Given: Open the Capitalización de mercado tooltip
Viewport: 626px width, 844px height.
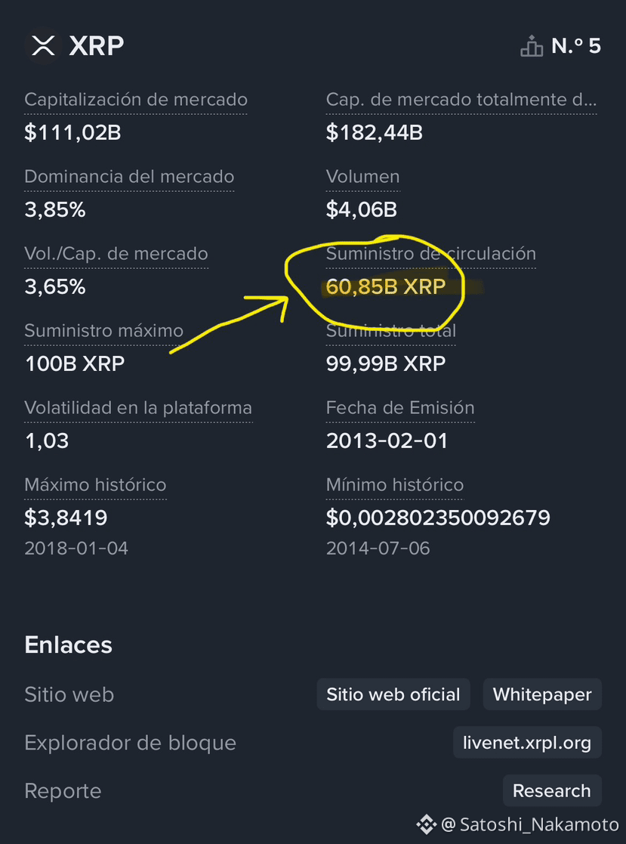Looking at the screenshot, I should coord(135,99).
